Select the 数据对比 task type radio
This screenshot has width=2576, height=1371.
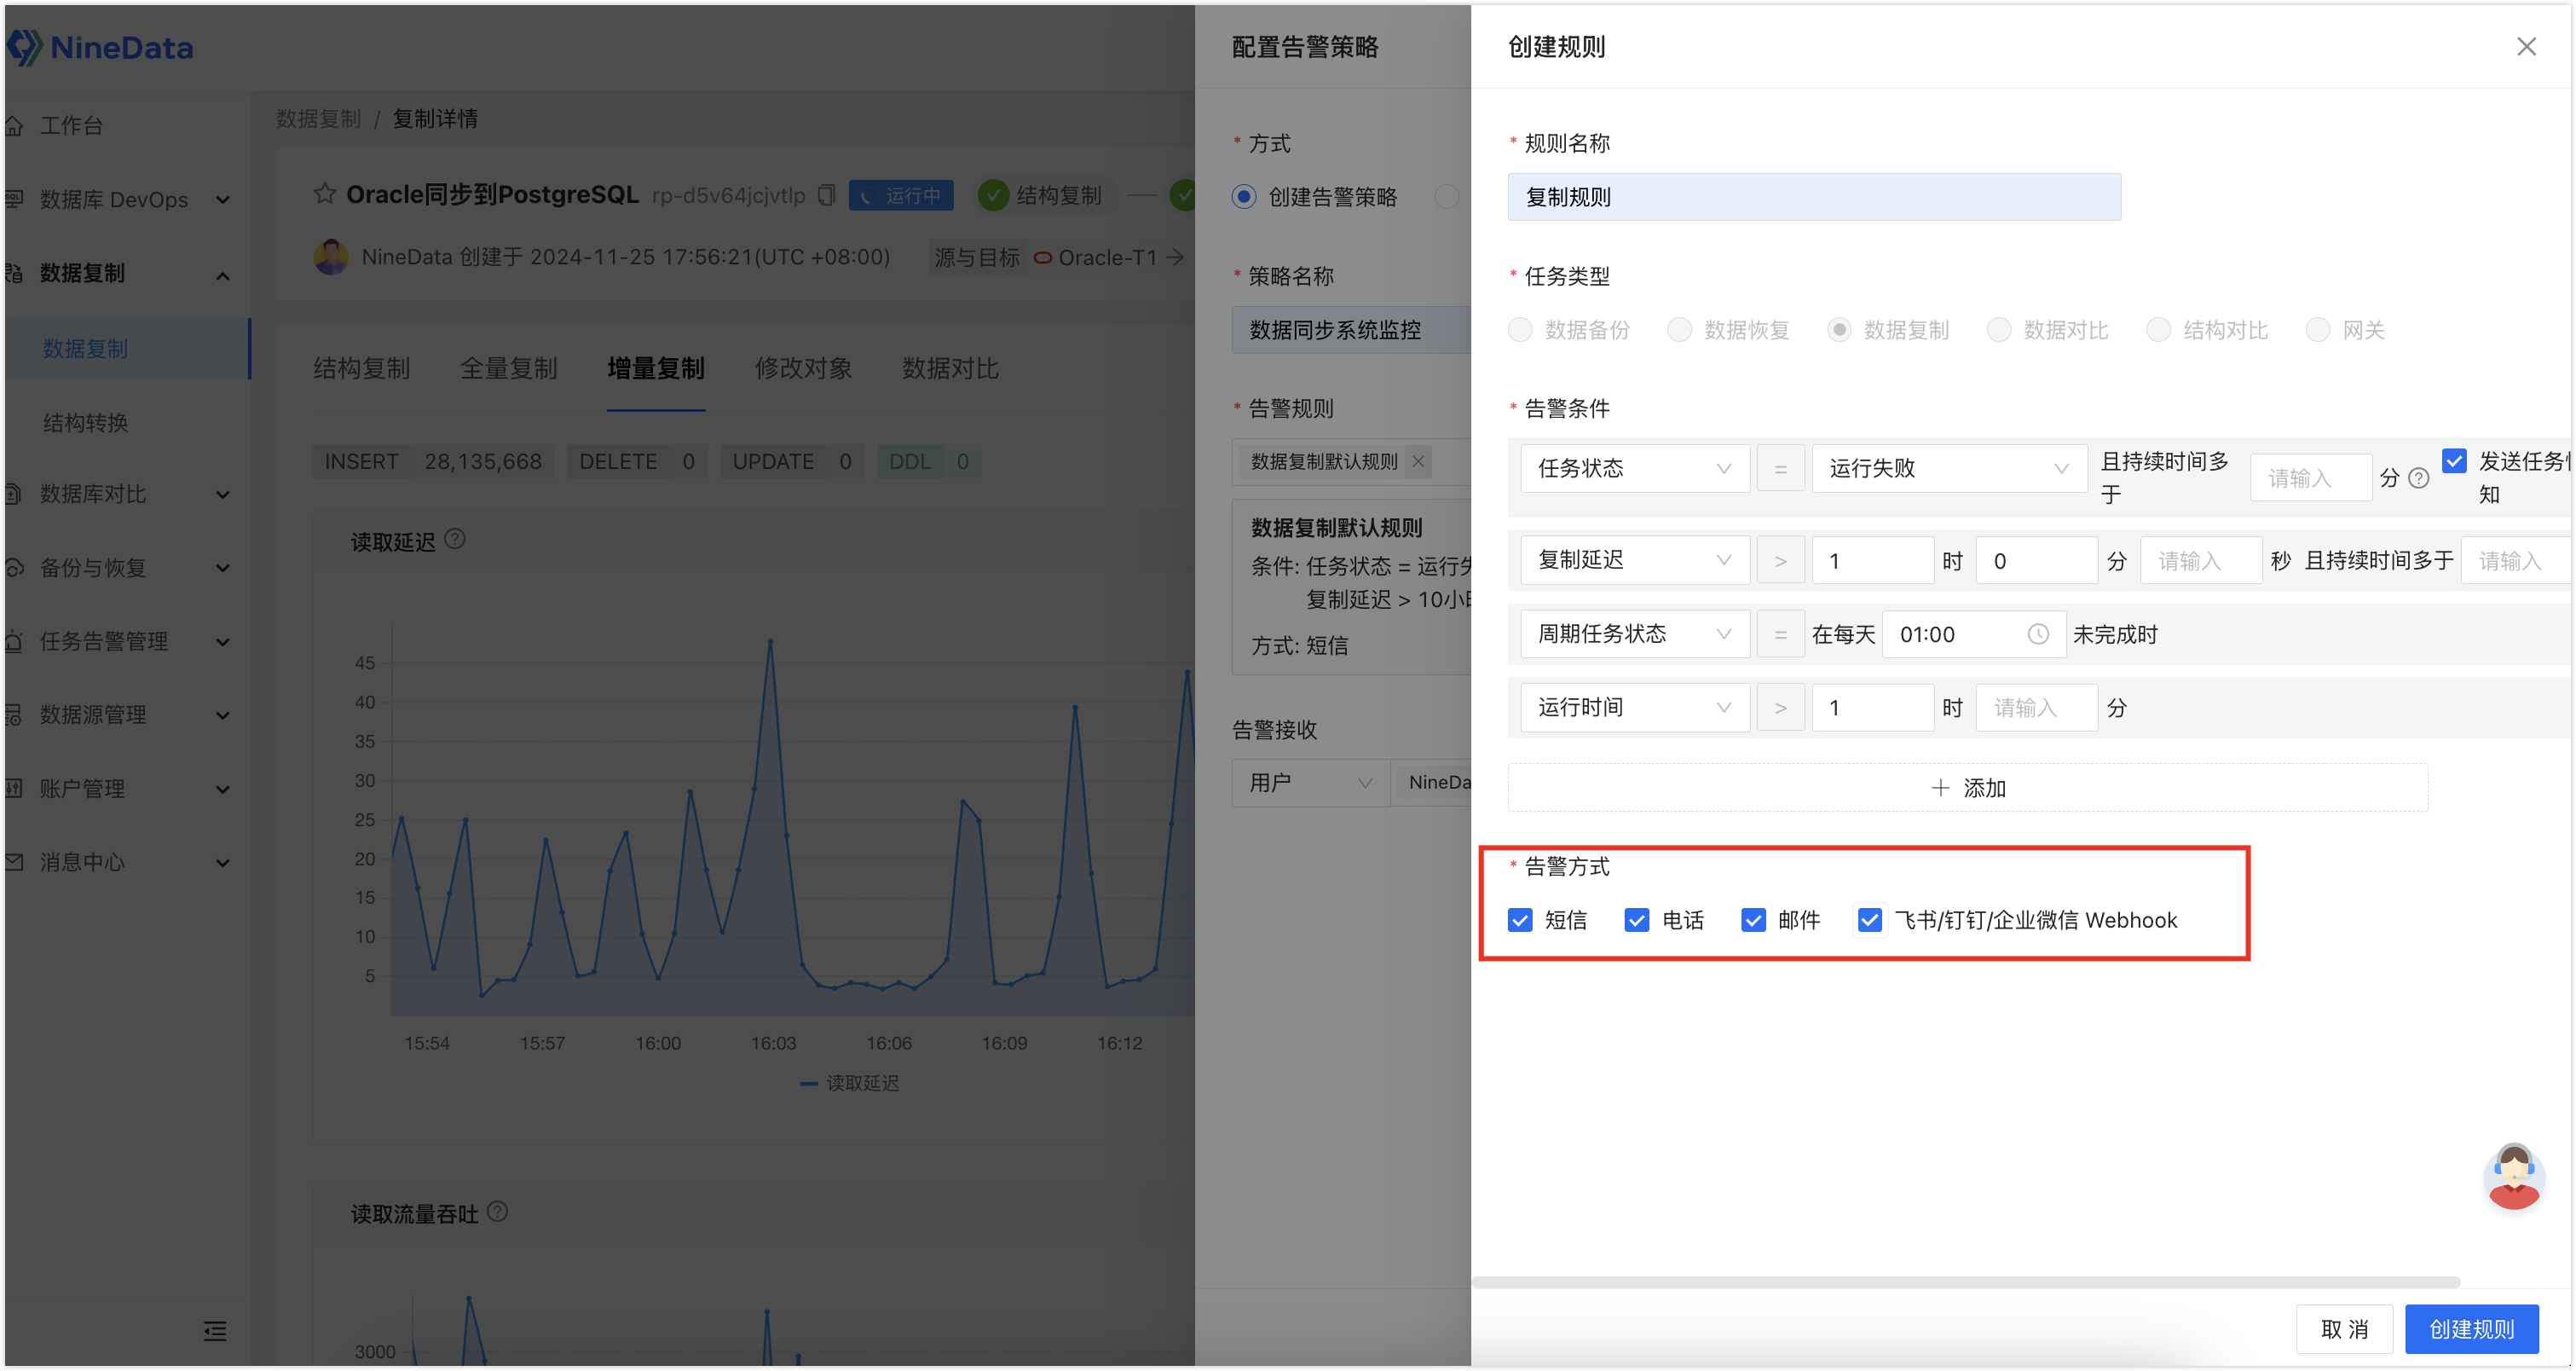pyautogui.click(x=1999, y=330)
